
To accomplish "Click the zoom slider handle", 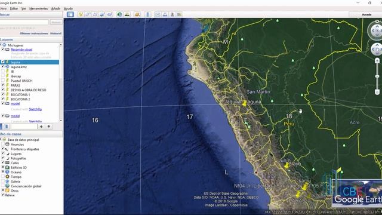I will pyautogui.click(x=377, y=76).
